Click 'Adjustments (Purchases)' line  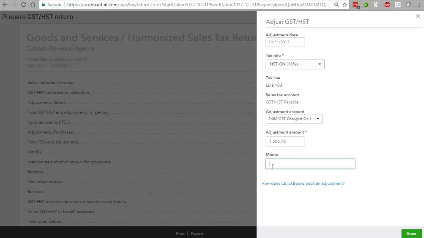pyautogui.click(x=51, y=132)
